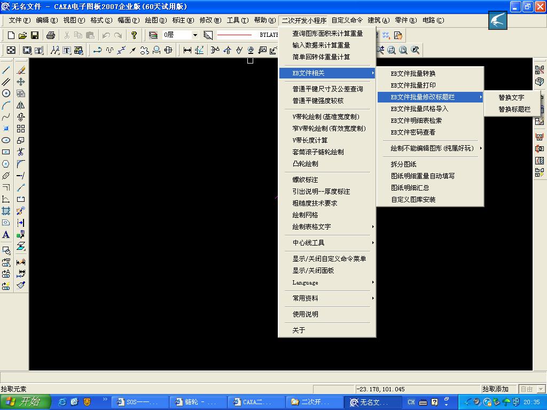Select the Arc drawing tool
Image resolution: width=547 pixels, height=410 pixels.
tap(6, 105)
